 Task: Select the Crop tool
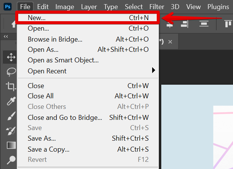[x=11, y=86]
